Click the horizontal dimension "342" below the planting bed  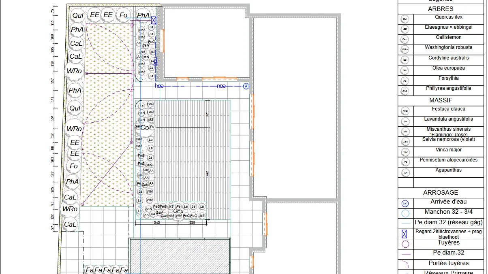click(x=157, y=223)
